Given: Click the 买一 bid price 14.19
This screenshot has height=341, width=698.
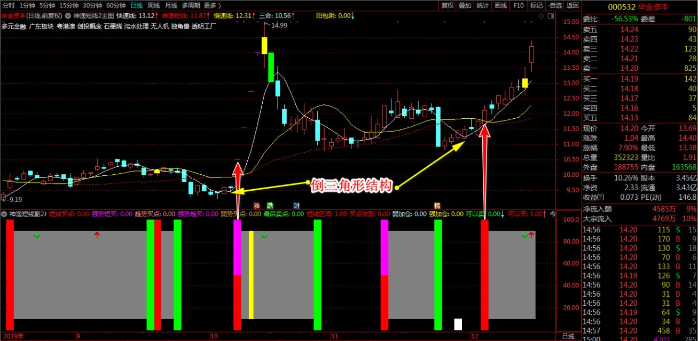Looking at the screenshot, I should point(629,79).
